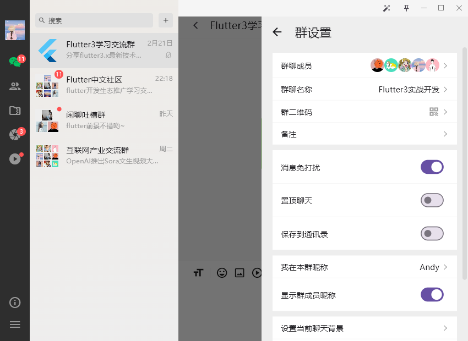
Task: Maximize the window
Action: 441,8
